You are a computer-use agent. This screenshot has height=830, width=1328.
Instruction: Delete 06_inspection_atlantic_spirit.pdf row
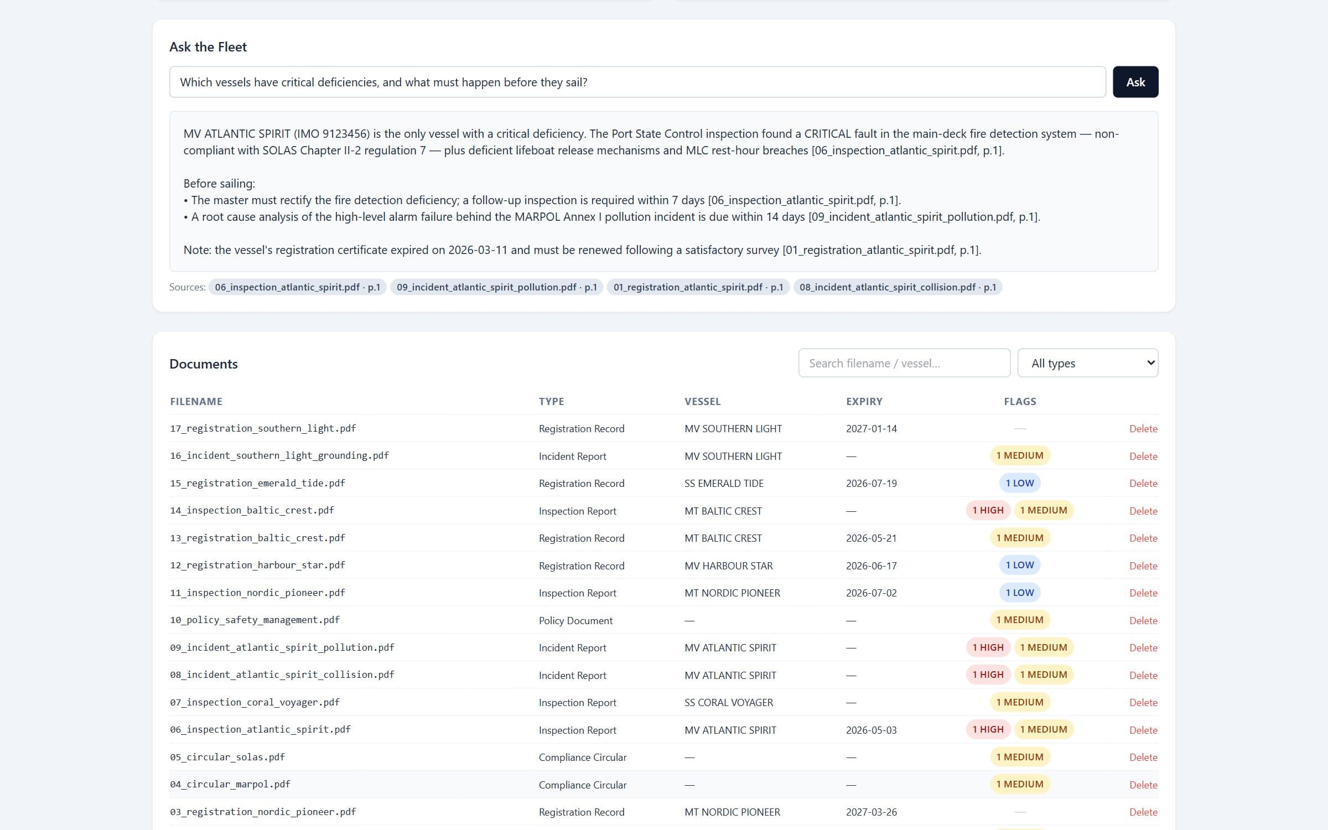click(x=1143, y=730)
